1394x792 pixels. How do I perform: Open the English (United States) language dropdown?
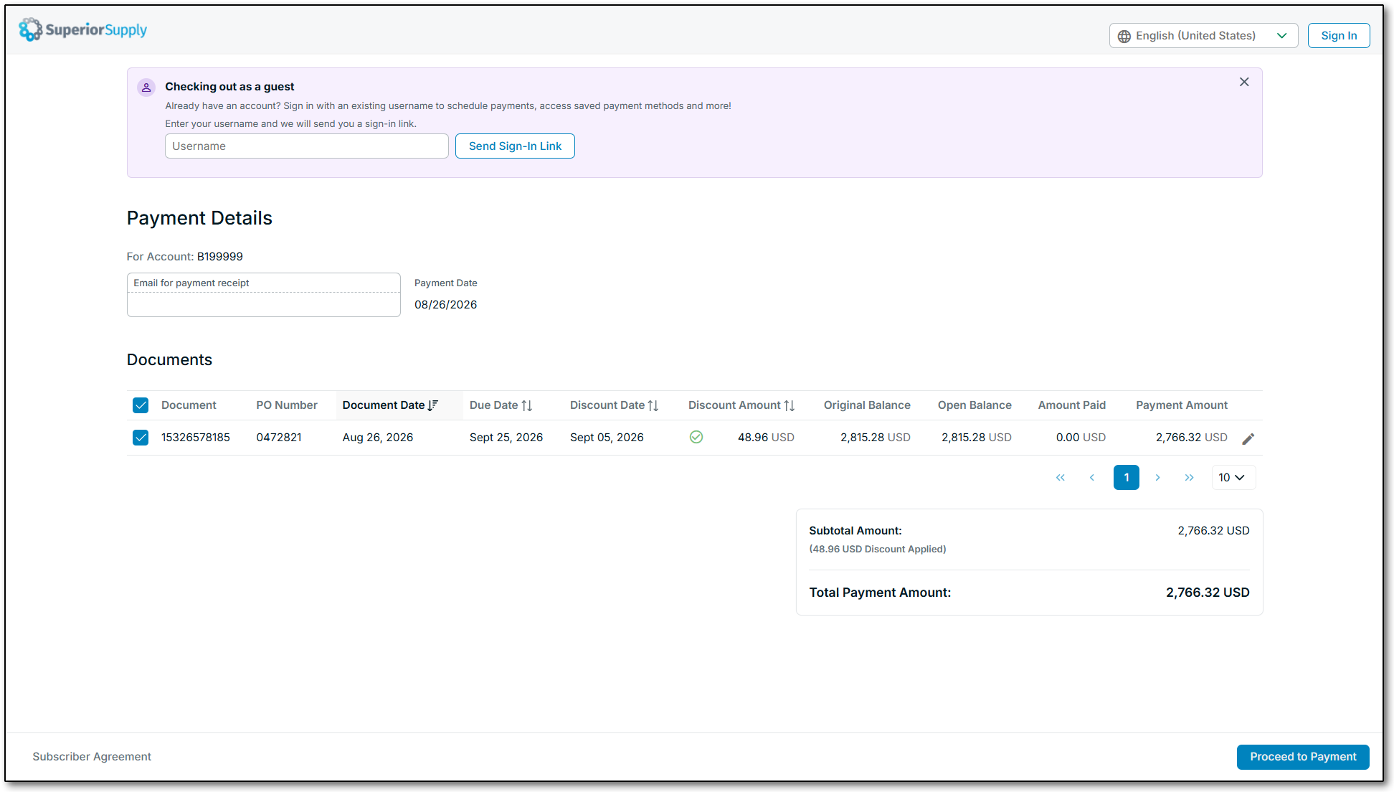pyautogui.click(x=1203, y=36)
